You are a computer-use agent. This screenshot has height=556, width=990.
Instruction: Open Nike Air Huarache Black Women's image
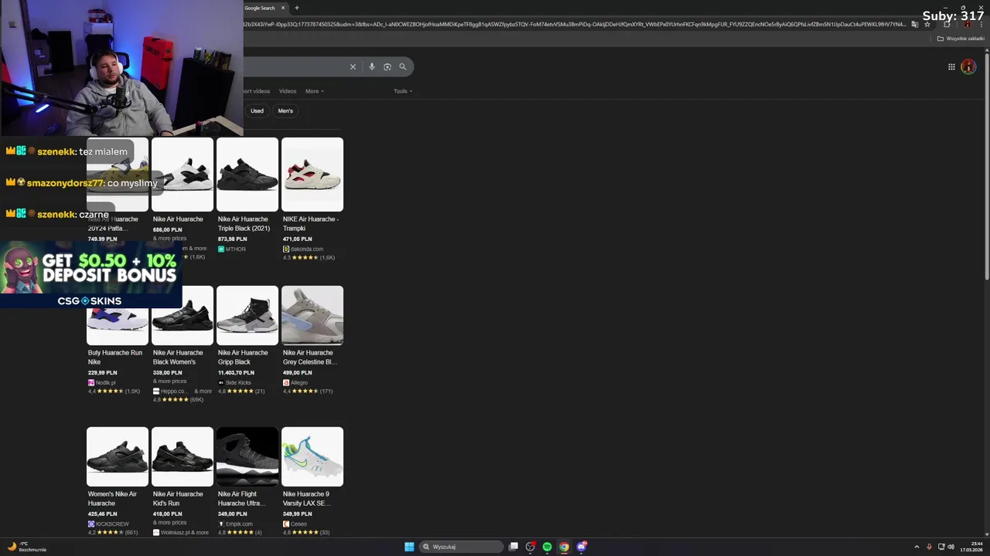(183, 315)
